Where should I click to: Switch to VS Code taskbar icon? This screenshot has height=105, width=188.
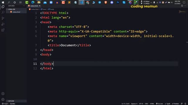coord(81,2)
